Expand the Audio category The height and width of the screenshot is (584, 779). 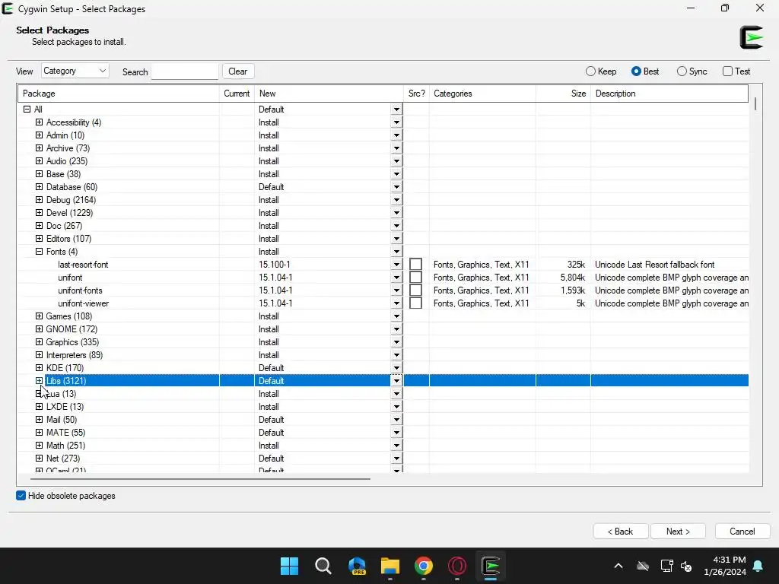39,161
